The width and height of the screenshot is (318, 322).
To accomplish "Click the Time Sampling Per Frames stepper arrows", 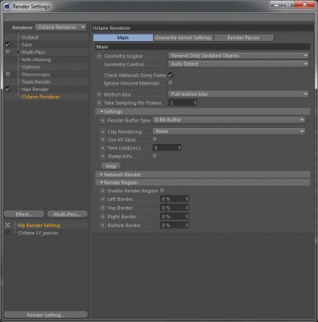I will 195,102.
